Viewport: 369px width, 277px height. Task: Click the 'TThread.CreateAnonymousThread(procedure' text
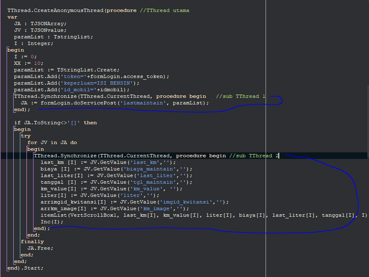coord(72,11)
